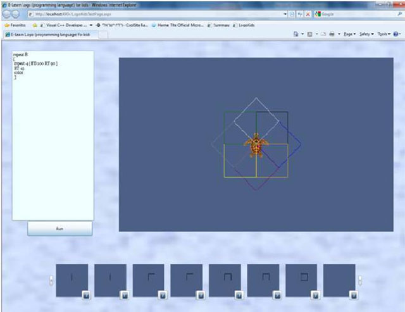Image resolution: width=405 pixels, height=312 pixels.
Task: Expand the Safety dropdown menu
Action: point(366,34)
